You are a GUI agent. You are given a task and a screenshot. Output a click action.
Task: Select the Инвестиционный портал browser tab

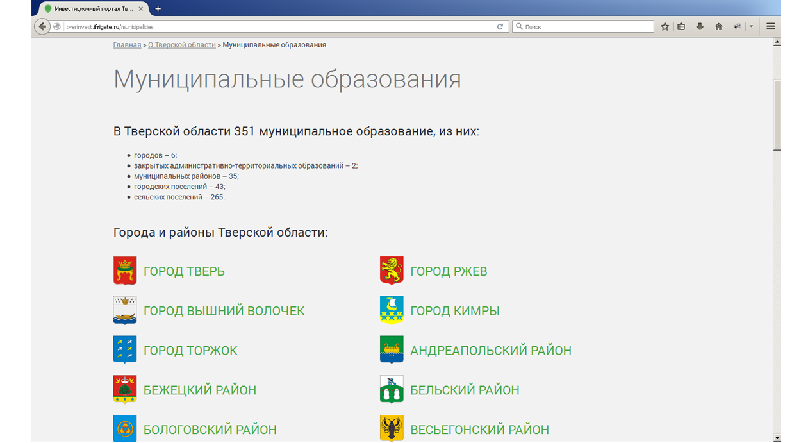(x=94, y=9)
